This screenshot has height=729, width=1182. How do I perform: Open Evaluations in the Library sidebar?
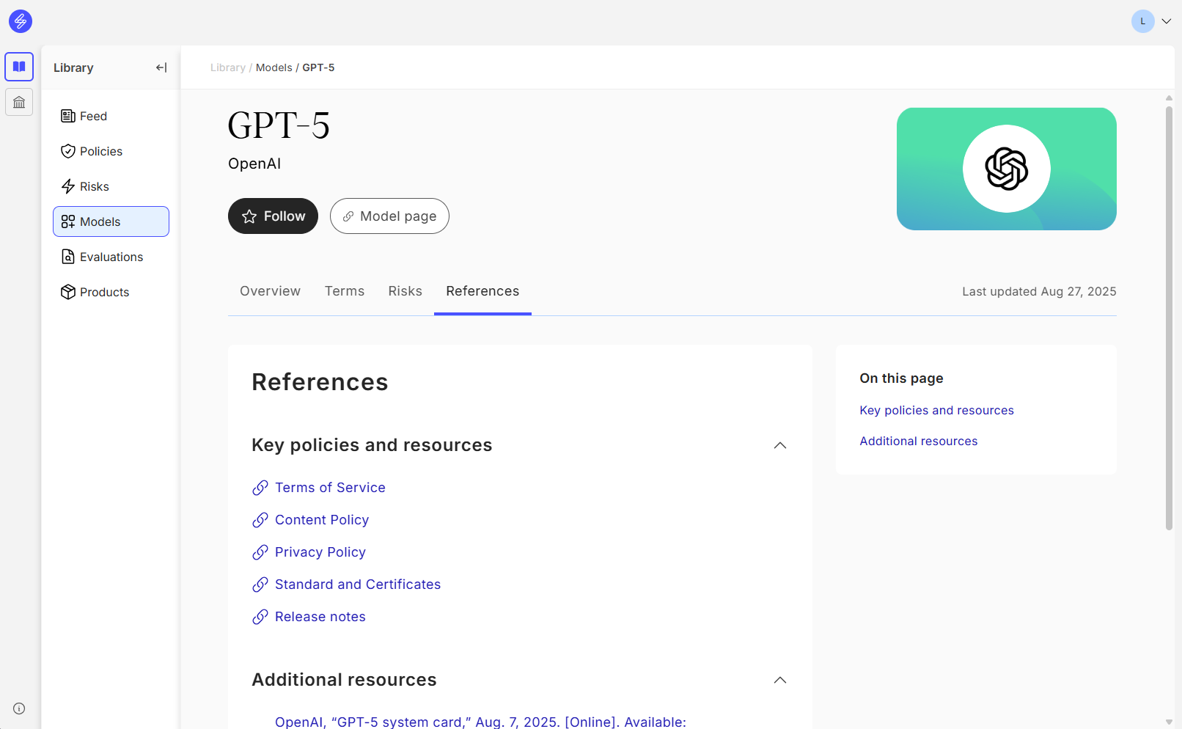pos(111,257)
